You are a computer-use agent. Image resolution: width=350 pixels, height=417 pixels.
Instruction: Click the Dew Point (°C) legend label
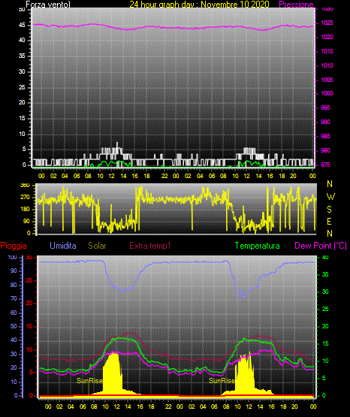coord(321,246)
